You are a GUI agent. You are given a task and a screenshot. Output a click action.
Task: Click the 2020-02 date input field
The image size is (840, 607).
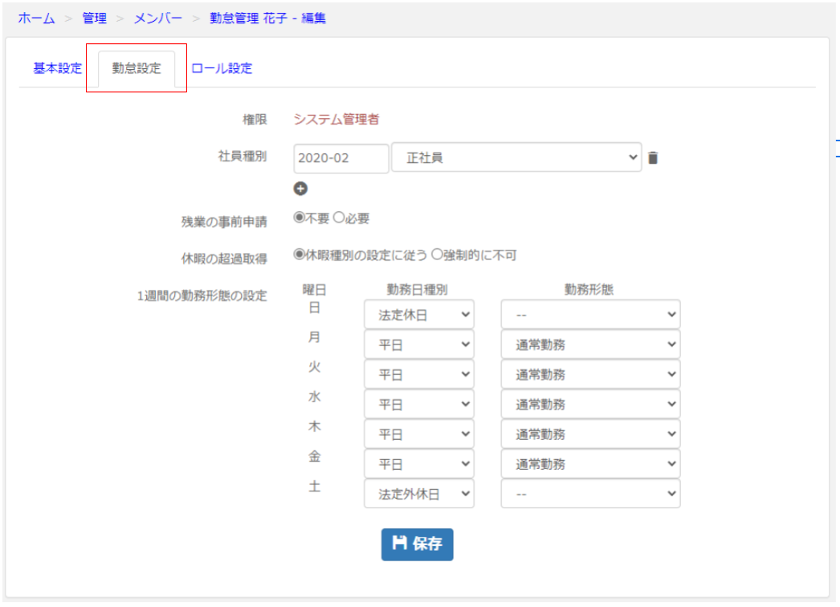tap(340, 158)
